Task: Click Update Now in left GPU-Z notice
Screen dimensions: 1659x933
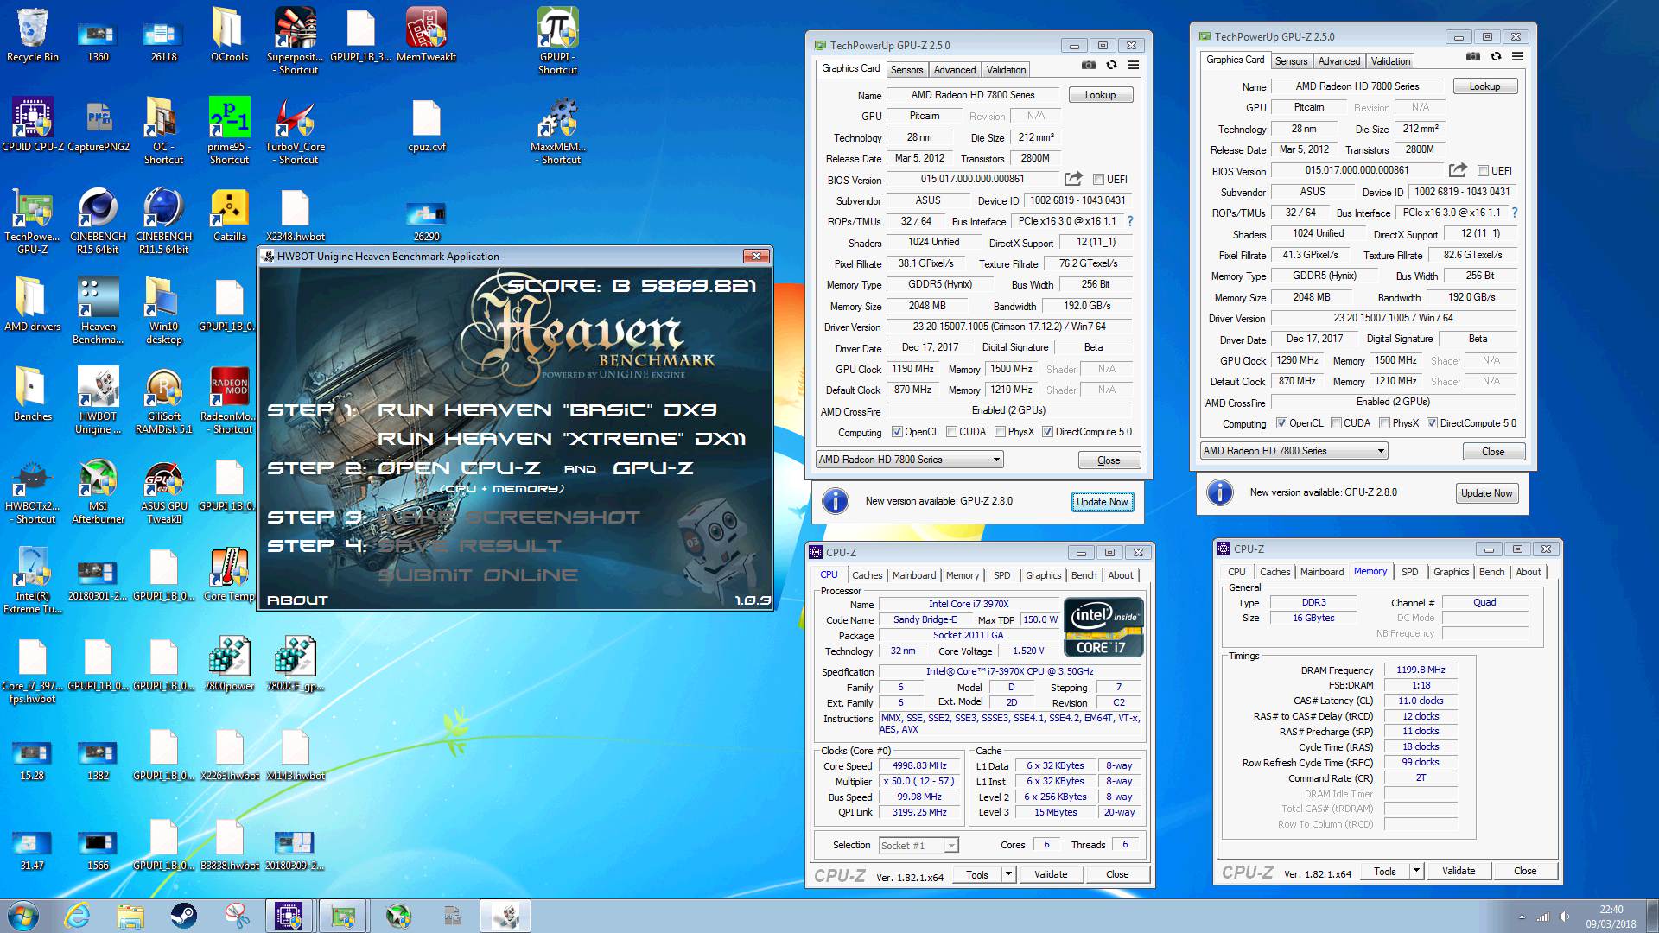Action: tap(1102, 502)
